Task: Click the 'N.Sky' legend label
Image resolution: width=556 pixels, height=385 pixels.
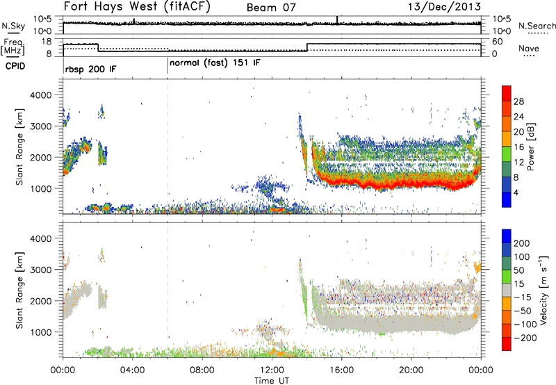Action: point(13,26)
